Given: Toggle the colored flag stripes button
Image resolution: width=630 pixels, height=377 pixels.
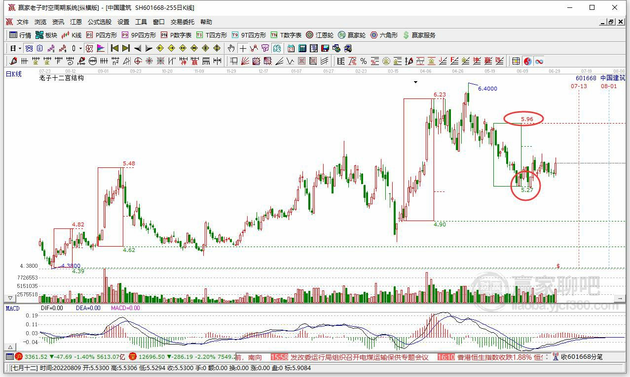Looking at the screenshot, I should pos(101,48).
